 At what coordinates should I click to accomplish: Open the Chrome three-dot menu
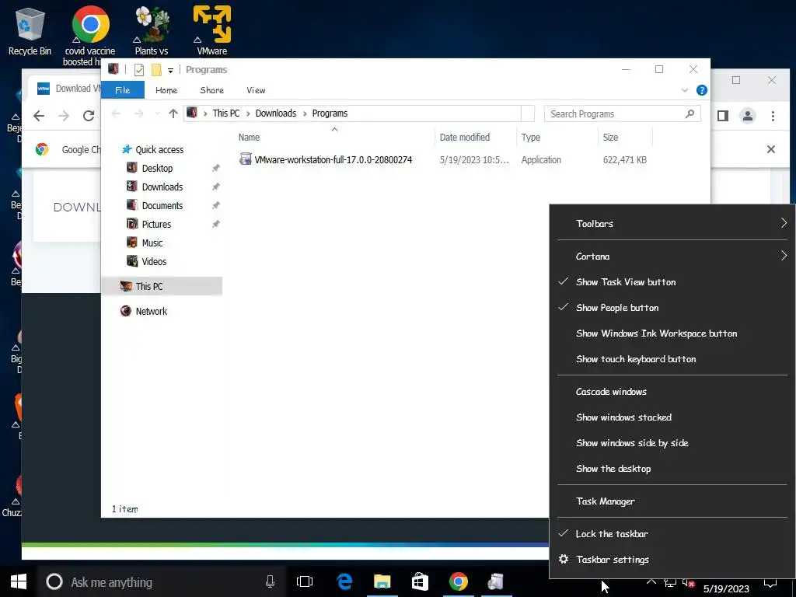(x=773, y=117)
